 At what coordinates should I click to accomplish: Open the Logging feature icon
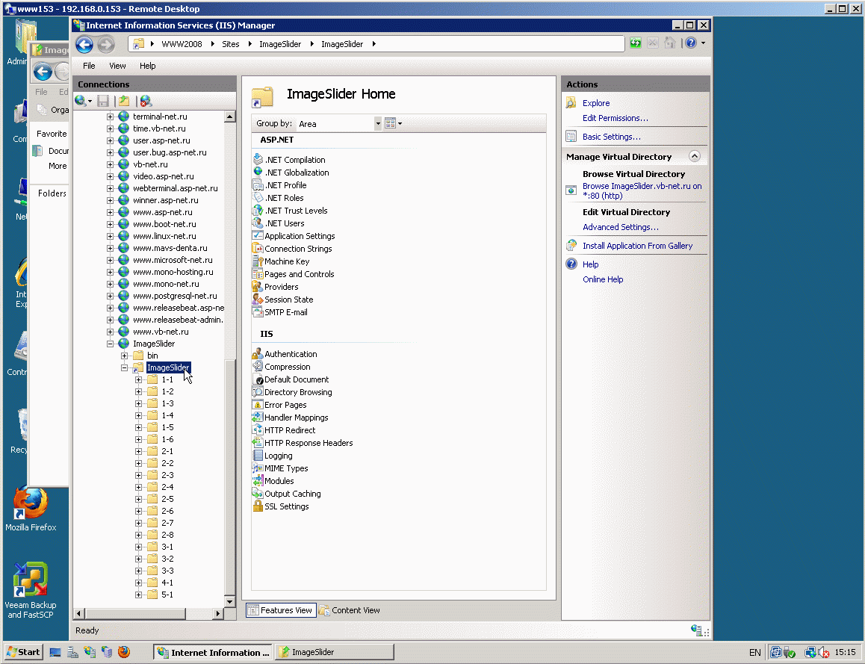258,455
